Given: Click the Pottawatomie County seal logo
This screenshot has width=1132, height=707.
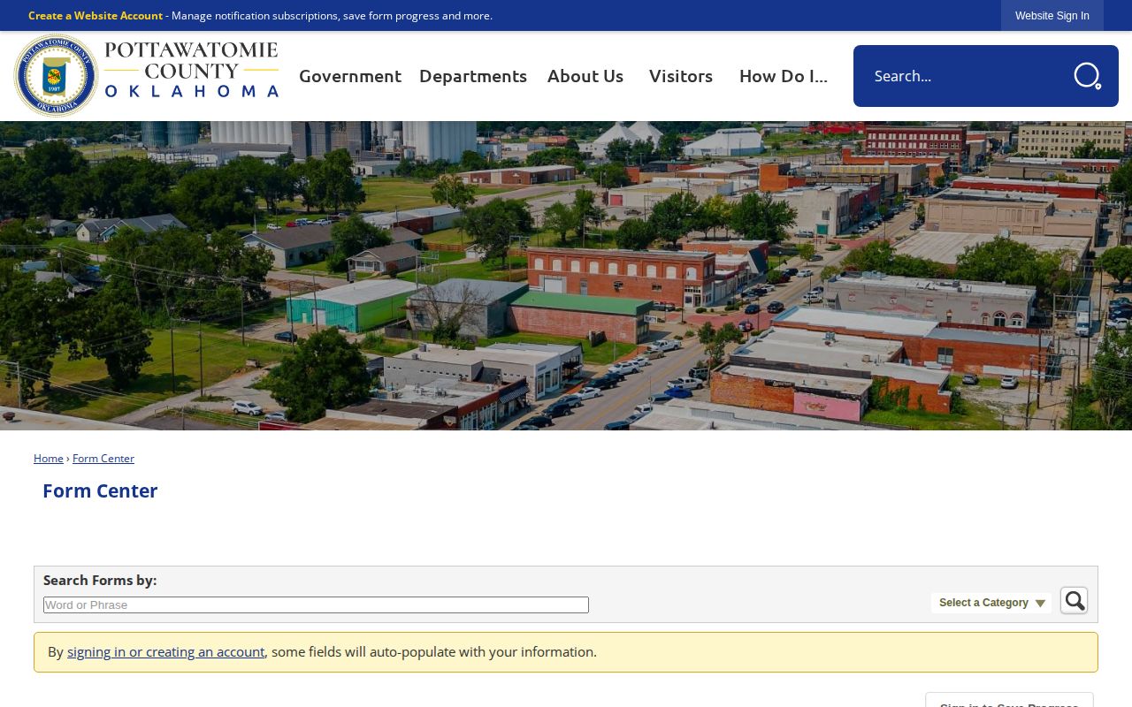Looking at the screenshot, I should click(x=56, y=76).
